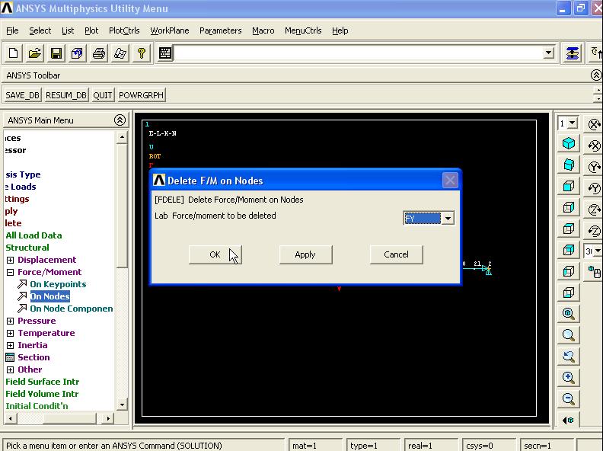Collapse the Force/Moment tree node

(x=11, y=273)
